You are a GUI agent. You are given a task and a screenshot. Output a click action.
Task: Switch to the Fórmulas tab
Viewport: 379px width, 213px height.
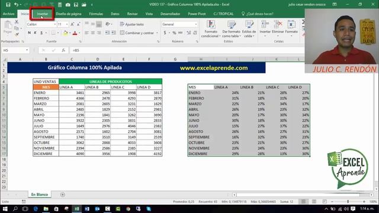pyautogui.click(x=96, y=14)
